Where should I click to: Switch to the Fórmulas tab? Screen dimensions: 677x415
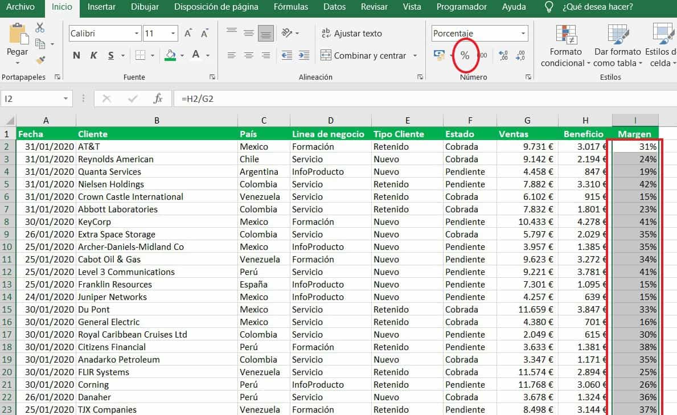[x=290, y=7]
